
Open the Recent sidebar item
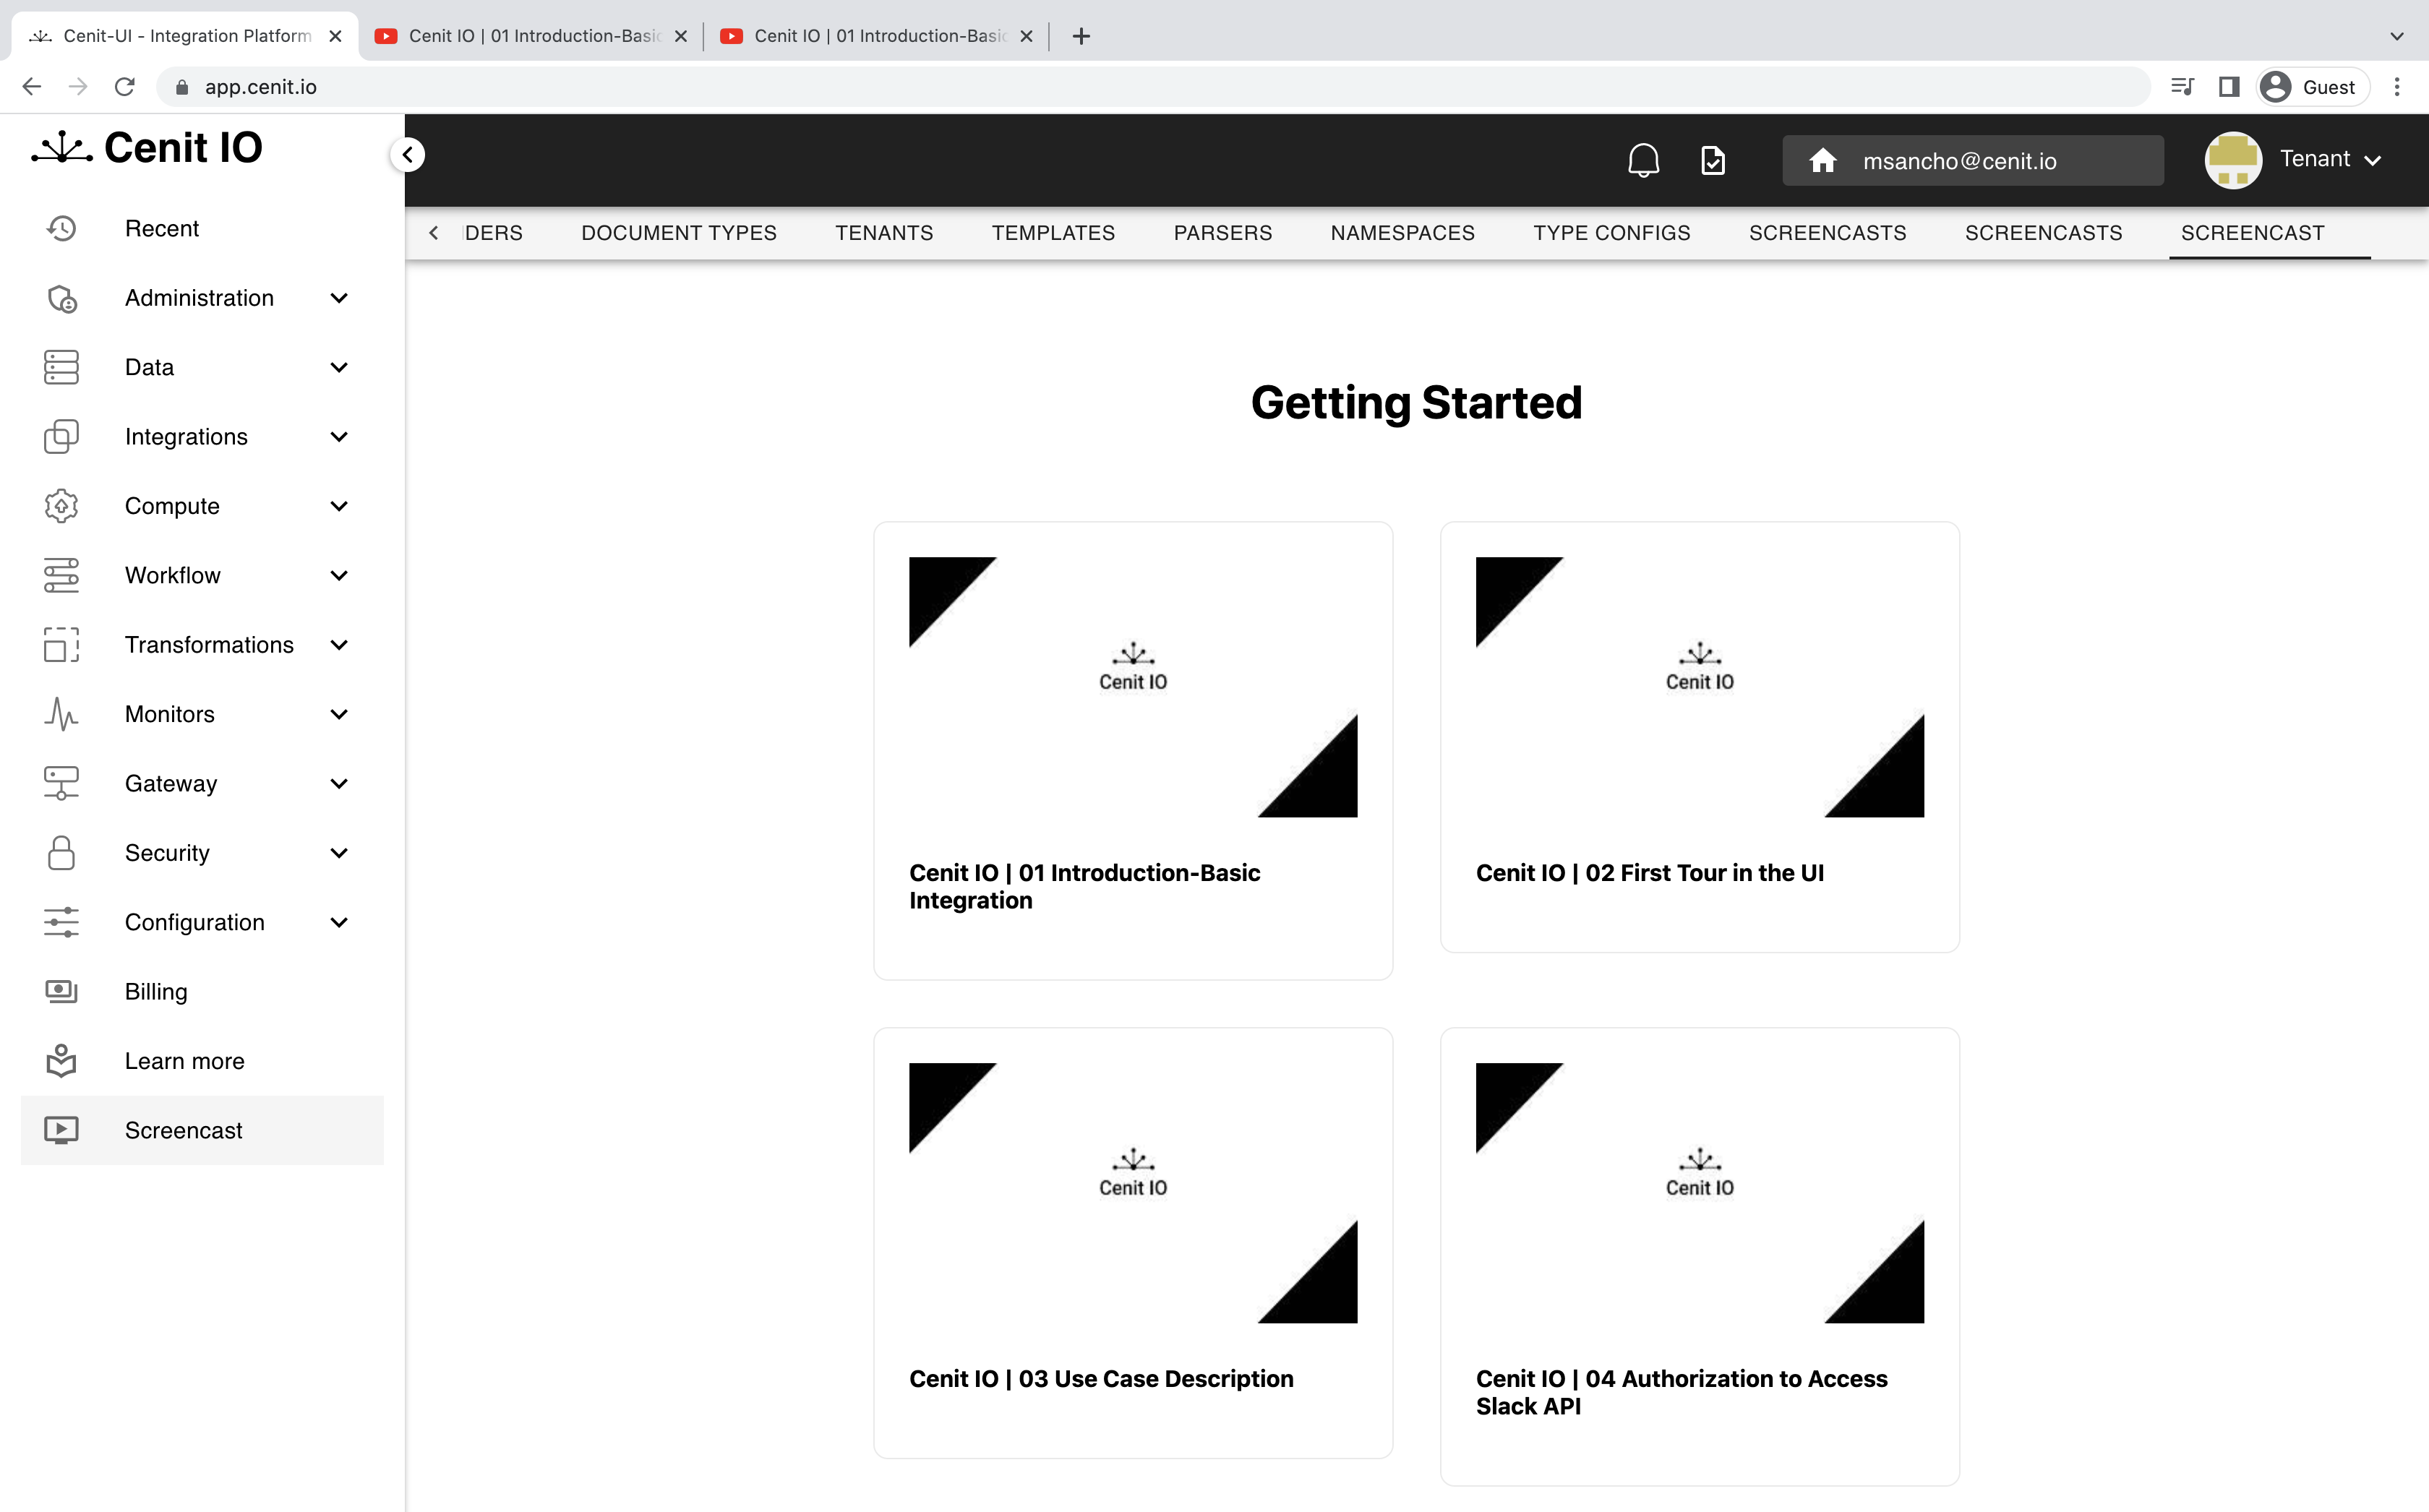pyautogui.click(x=202, y=228)
